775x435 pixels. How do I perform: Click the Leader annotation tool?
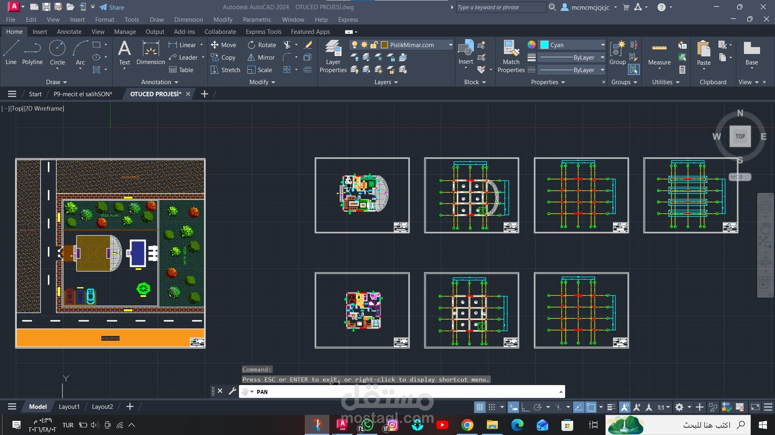tap(184, 57)
